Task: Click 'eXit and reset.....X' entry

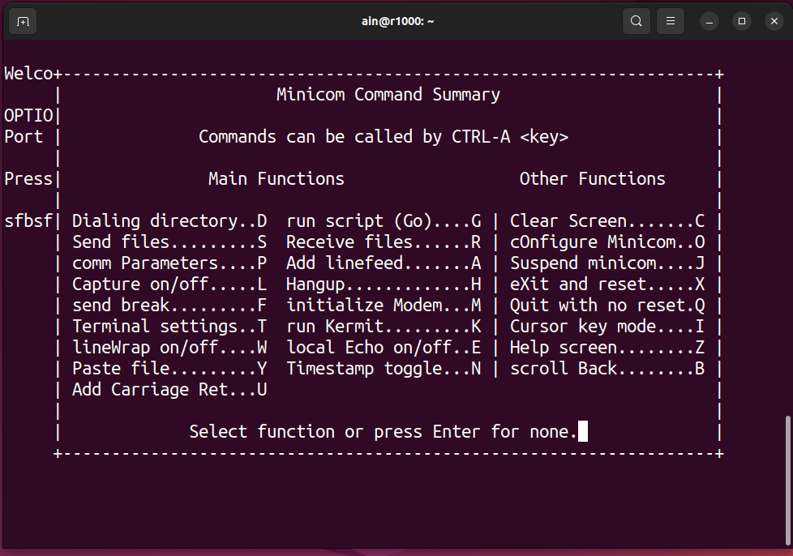Action: coord(607,284)
